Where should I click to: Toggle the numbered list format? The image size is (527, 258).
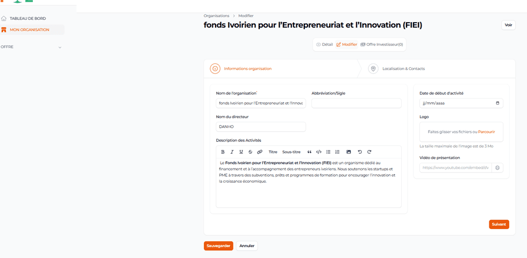click(337, 152)
